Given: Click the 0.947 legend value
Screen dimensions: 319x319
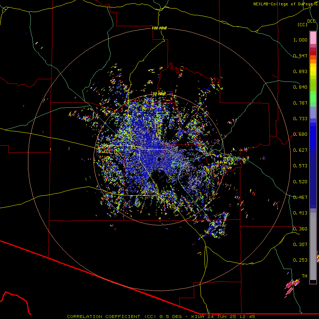Looking at the screenshot, I should click(300, 56).
